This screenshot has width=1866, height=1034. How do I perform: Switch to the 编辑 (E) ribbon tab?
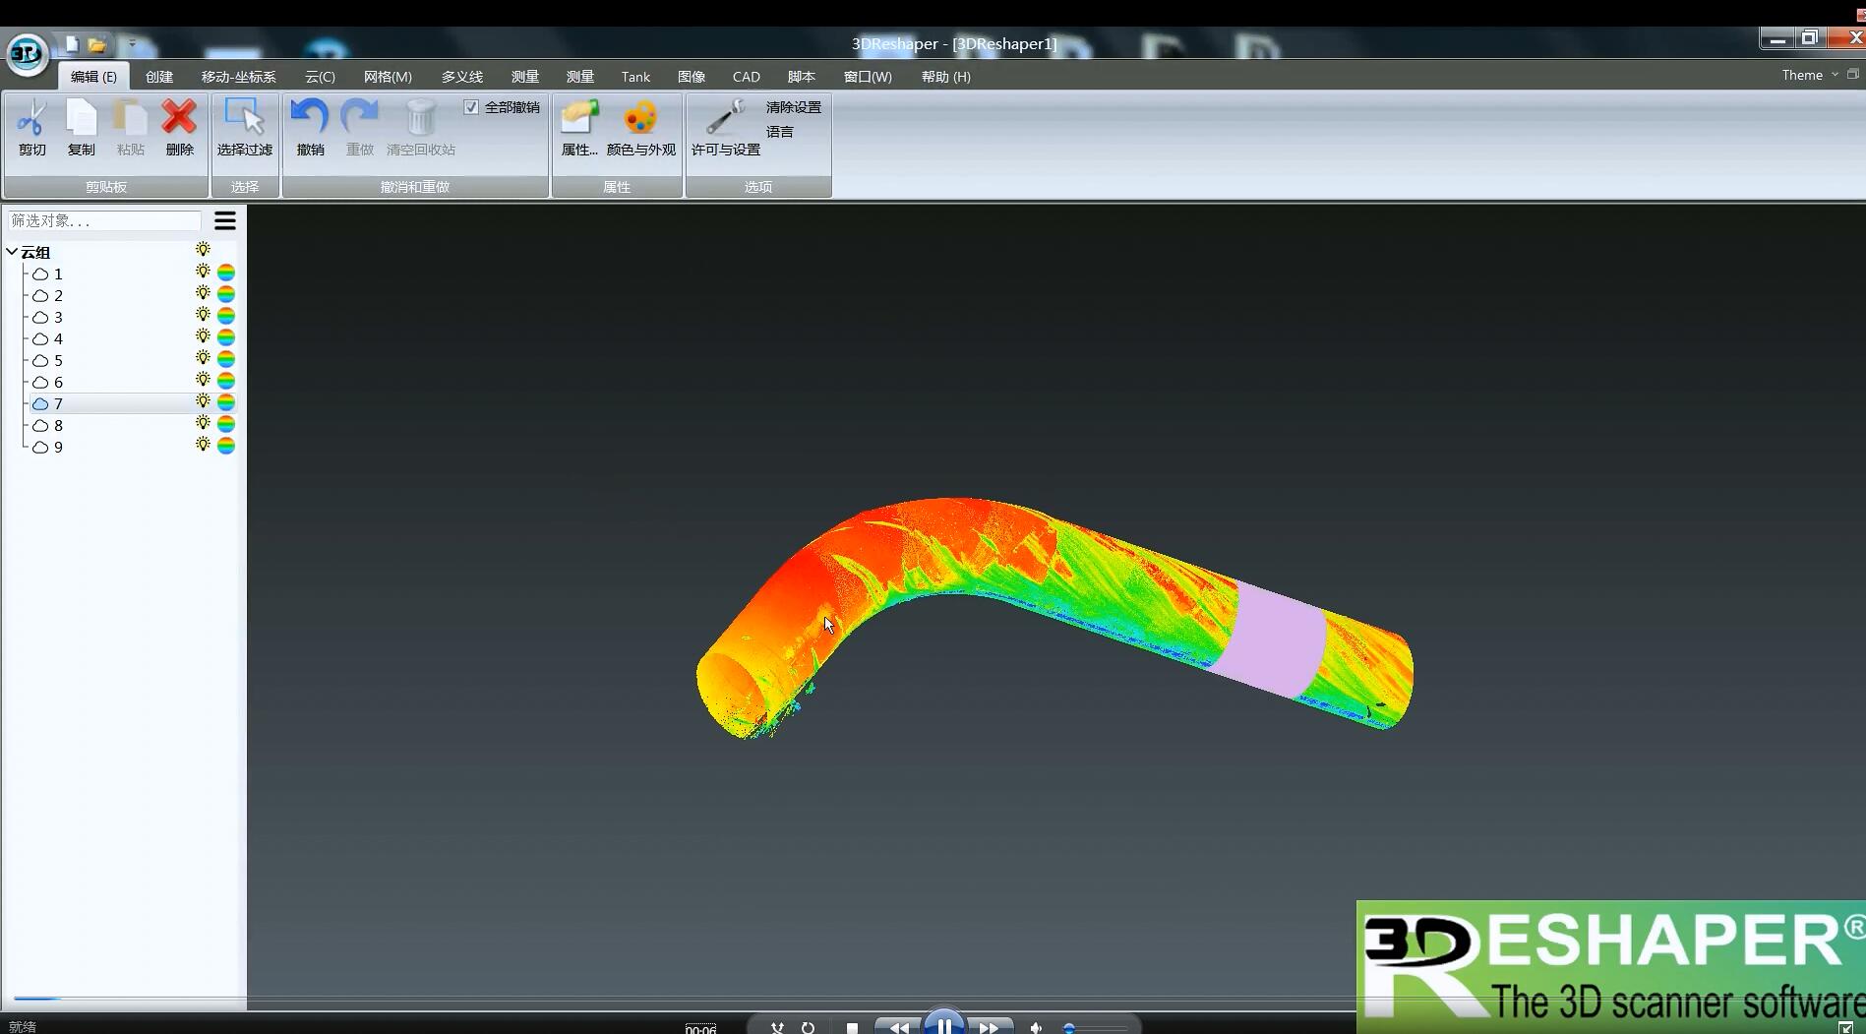[93, 77]
